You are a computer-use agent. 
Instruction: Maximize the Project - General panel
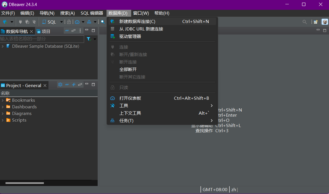tap(93, 84)
